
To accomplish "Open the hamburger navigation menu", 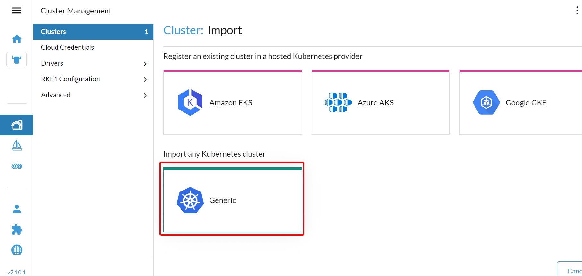I will pyautogui.click(x=16, y=11).
